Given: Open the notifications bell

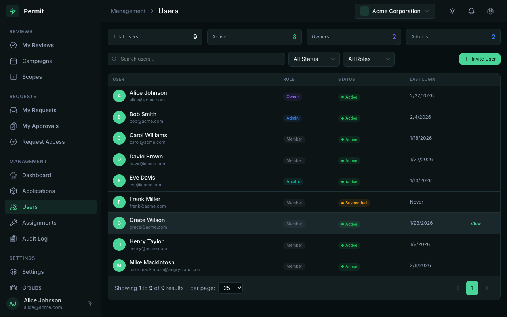Looking at the screenshot, I should tap(471, 11).
